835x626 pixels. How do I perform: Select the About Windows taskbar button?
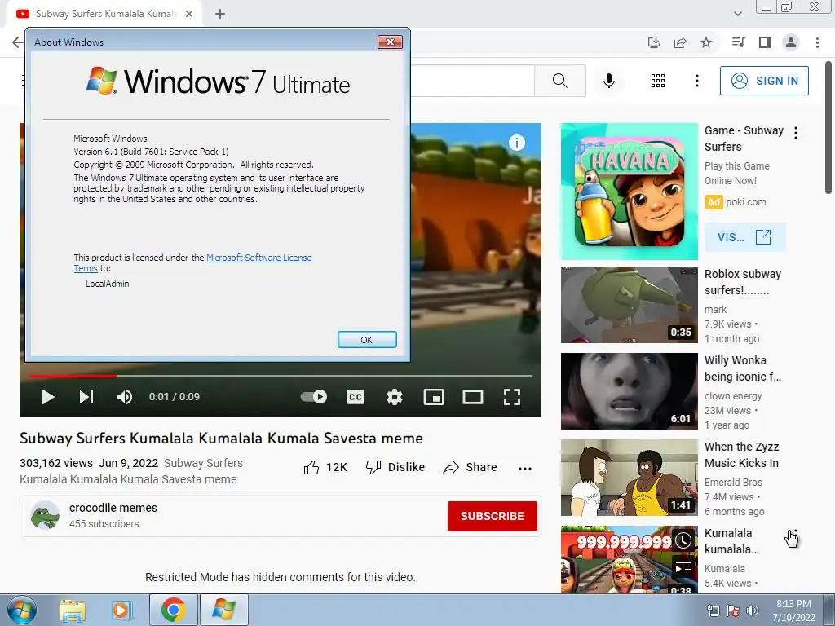pos(223,610)
